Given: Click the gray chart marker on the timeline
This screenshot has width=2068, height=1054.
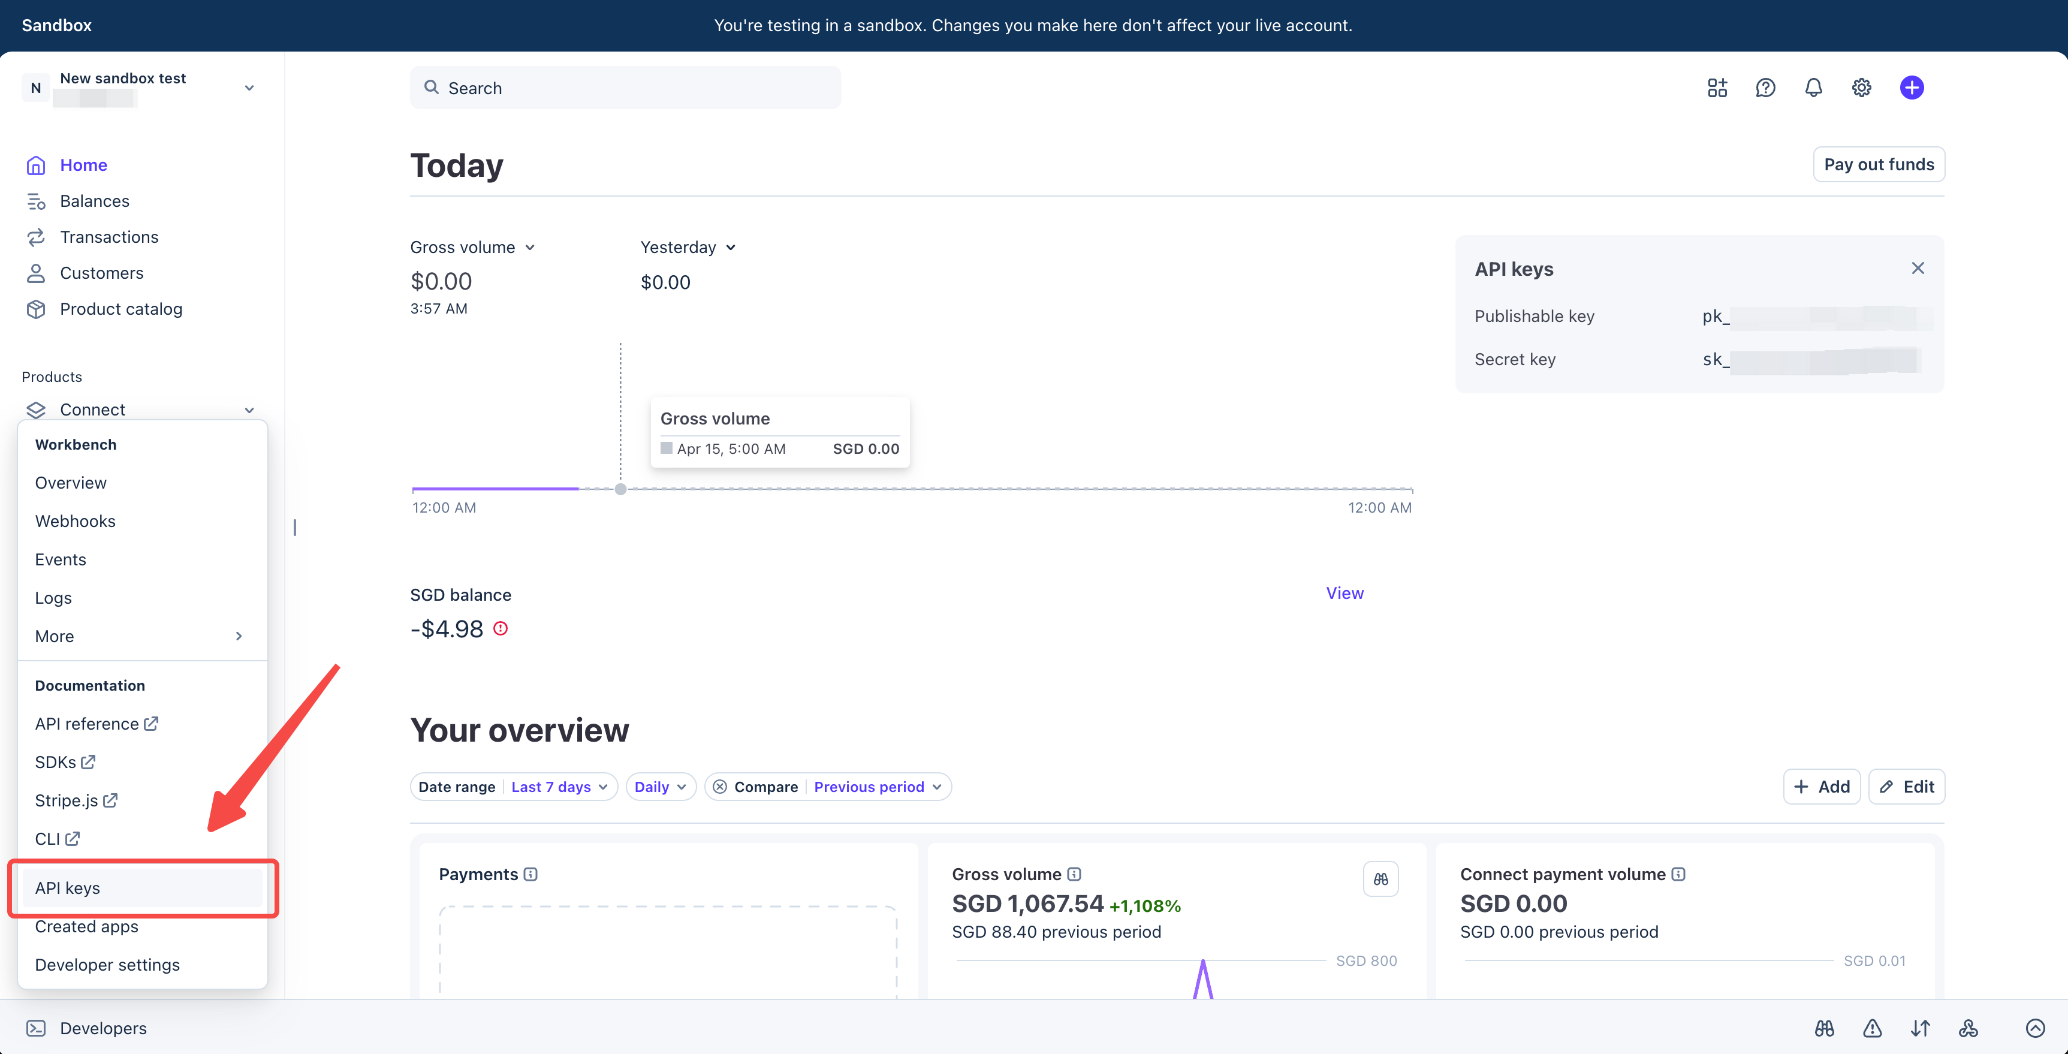Looking at the screenshot, I should [x=620, y=489].
